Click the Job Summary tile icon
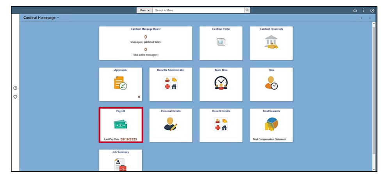Screen dimensions: 389x174 point(120,164)
